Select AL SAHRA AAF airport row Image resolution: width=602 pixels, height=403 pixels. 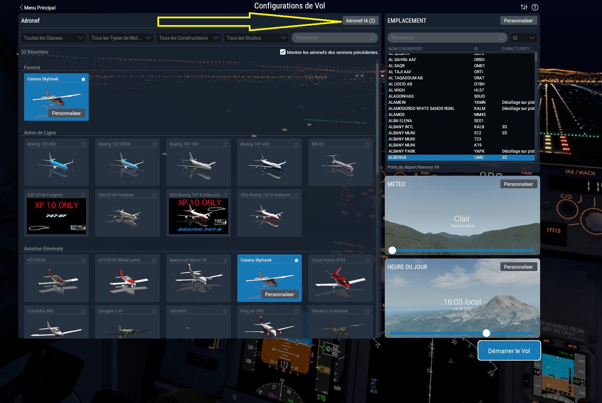click(461, 60)
